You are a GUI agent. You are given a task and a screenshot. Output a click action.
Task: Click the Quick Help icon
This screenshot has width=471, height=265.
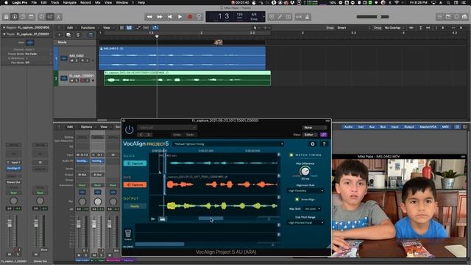tap(23, 17)
